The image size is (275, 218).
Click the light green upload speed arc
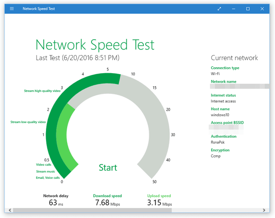click(x=62, y=135)
